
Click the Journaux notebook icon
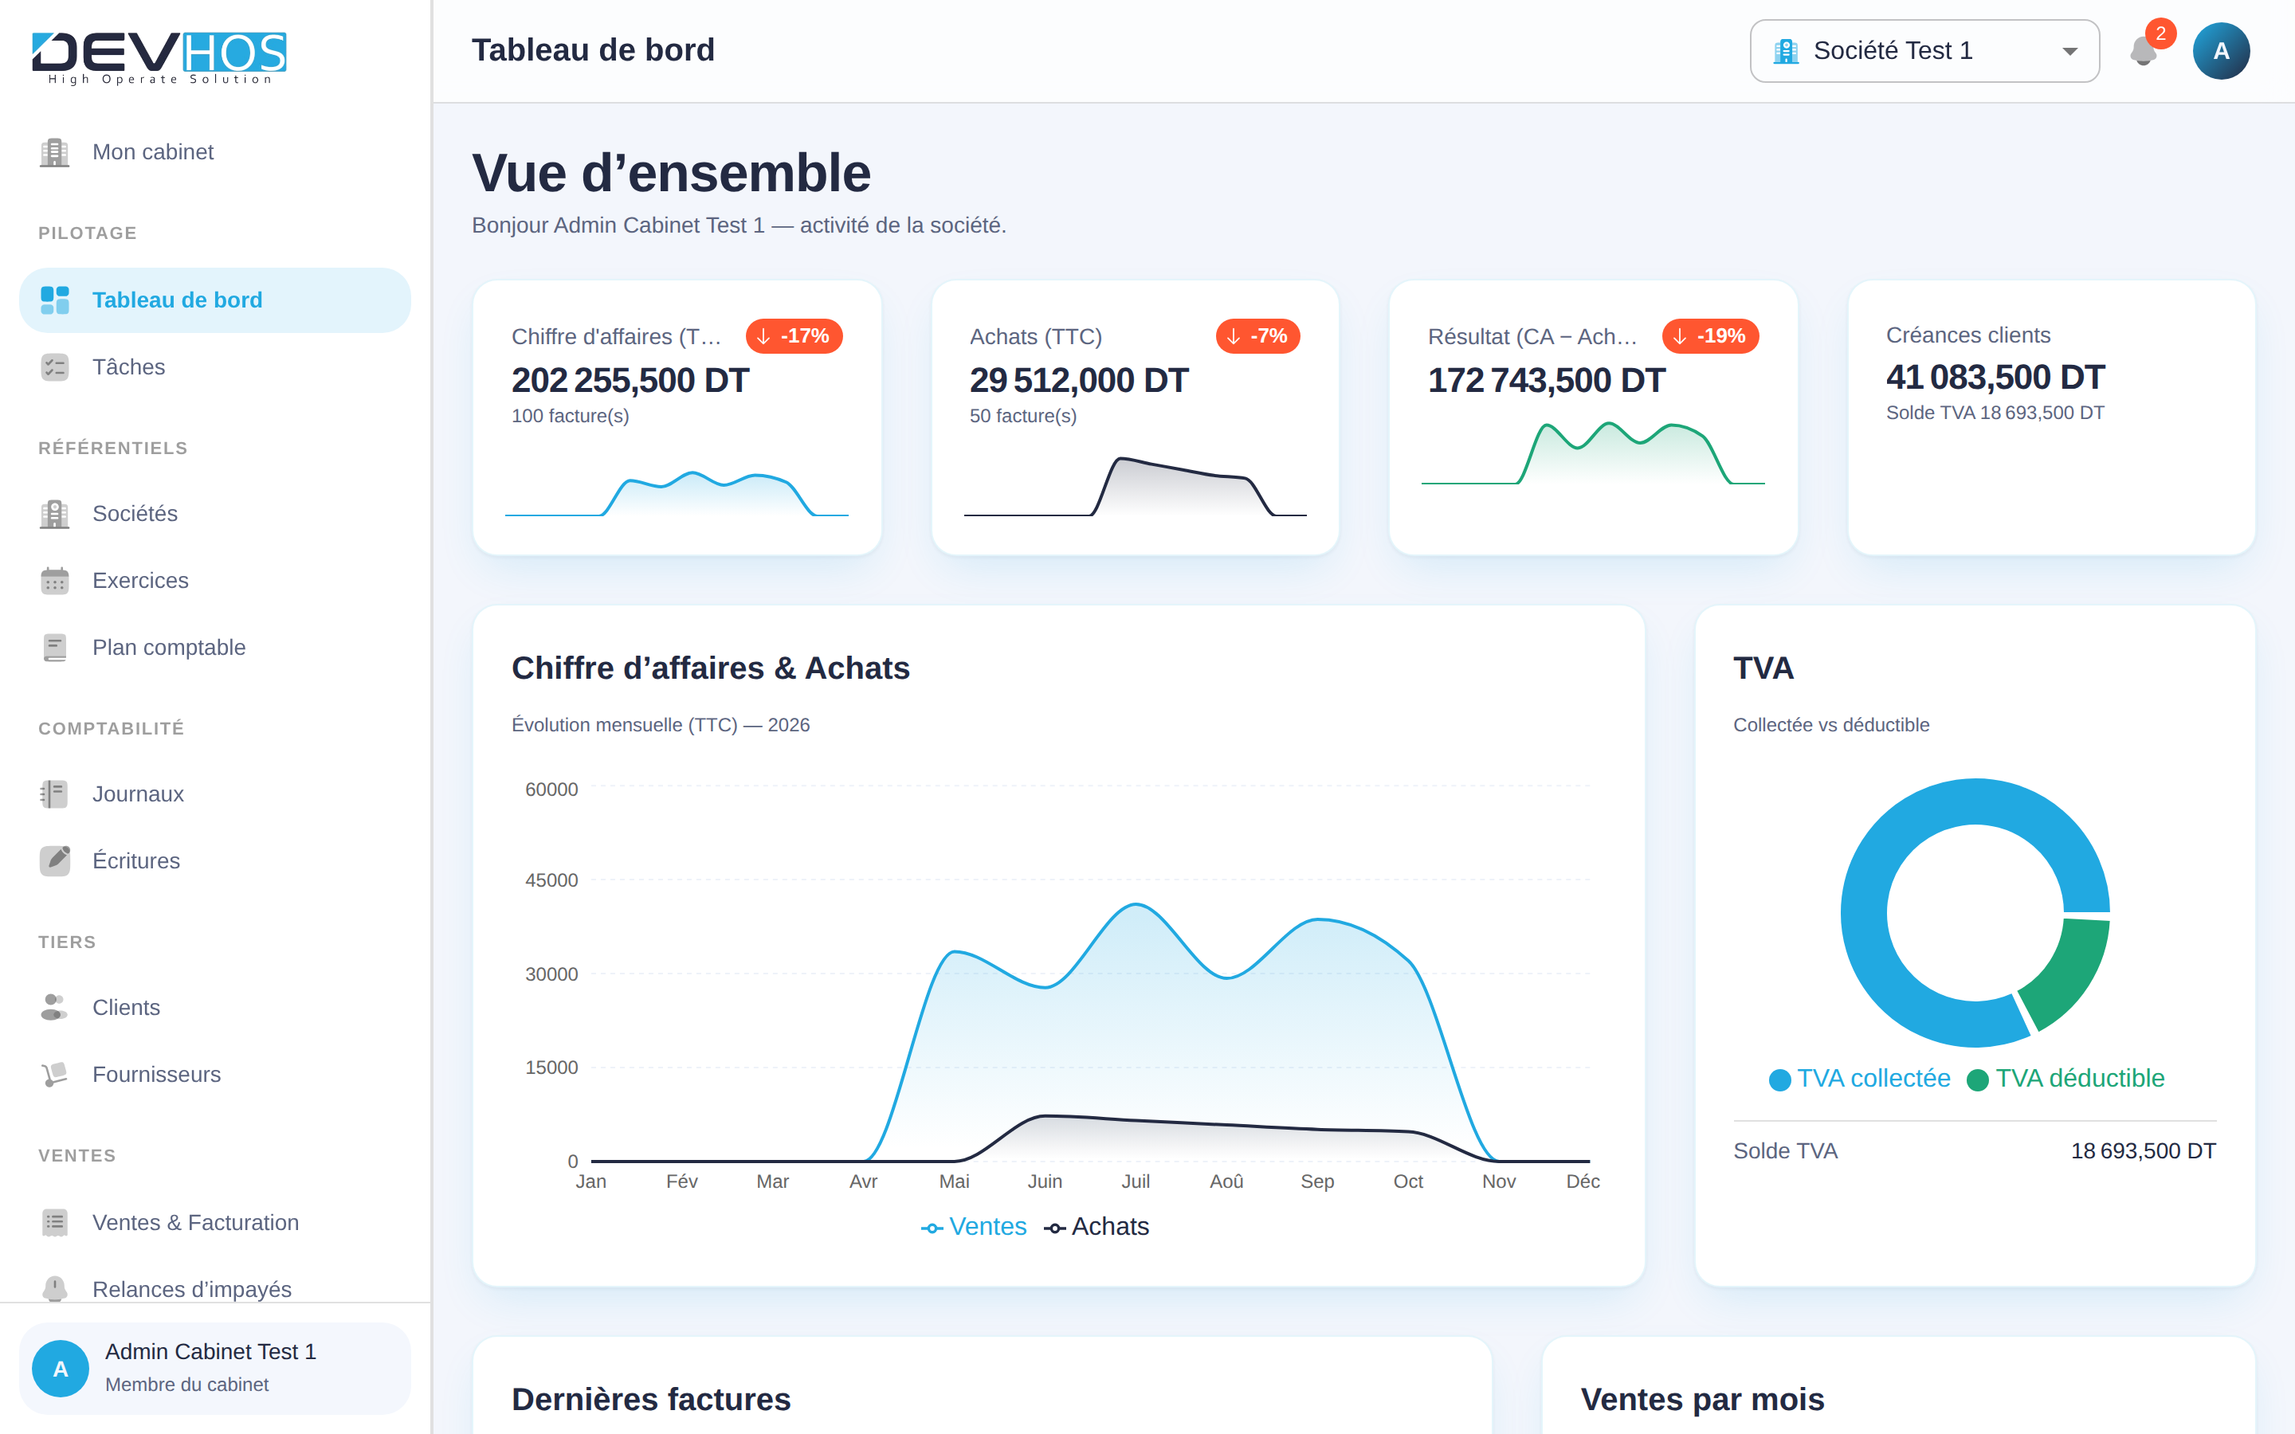click(55, 793)
